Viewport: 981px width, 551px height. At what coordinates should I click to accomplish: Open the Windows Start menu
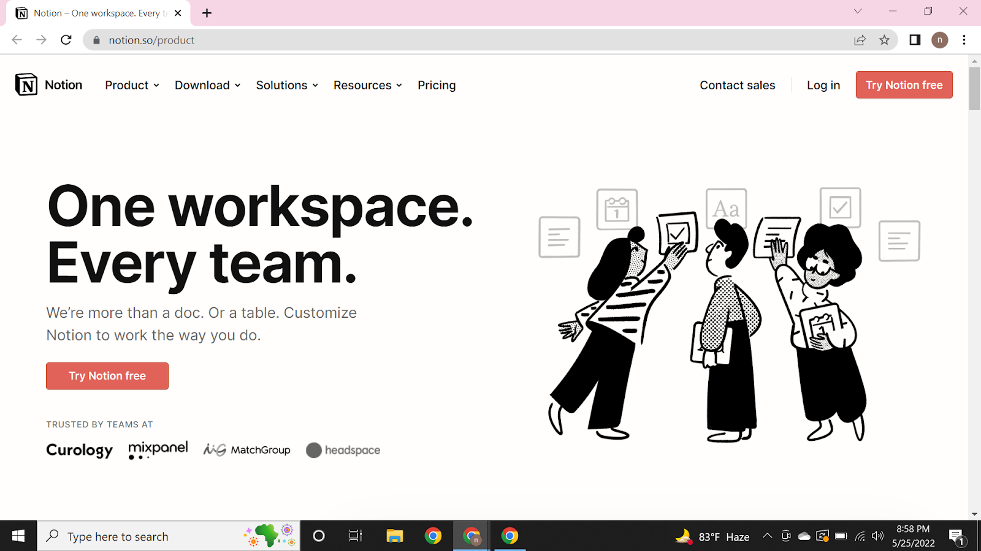[x=18, y=536]
